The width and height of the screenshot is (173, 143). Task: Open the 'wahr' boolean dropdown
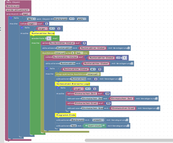(81, 19)
